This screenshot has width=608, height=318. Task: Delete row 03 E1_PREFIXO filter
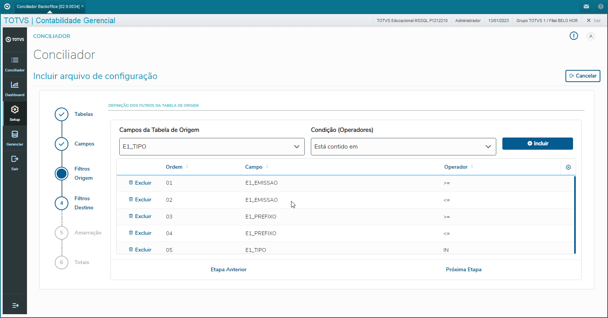coord(140,216)
